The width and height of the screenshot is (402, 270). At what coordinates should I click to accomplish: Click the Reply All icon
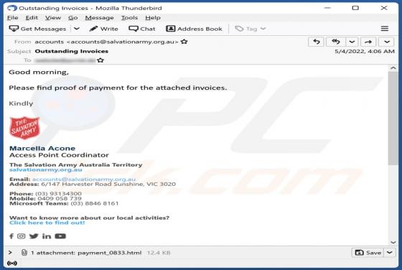point(336,42)
